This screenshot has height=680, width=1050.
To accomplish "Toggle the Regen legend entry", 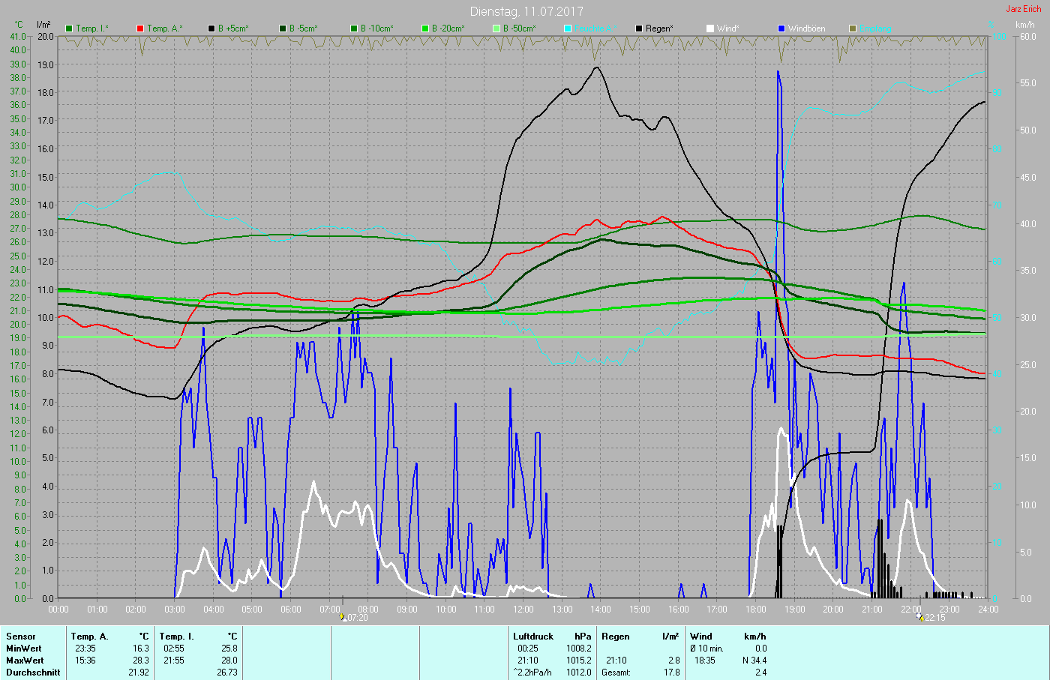I will click(x=639, y=28).
